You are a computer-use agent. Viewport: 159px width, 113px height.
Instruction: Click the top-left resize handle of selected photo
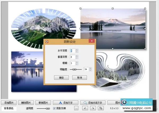click(81, 9)
